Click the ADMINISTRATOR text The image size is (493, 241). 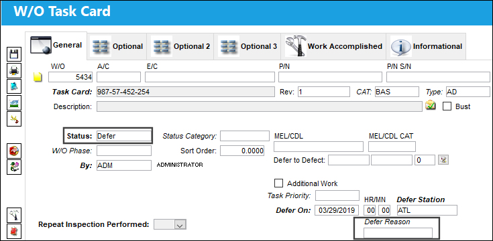point(180,165)
